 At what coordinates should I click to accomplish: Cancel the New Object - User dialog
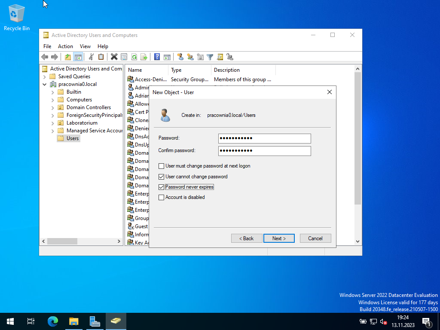coord(315,238)
